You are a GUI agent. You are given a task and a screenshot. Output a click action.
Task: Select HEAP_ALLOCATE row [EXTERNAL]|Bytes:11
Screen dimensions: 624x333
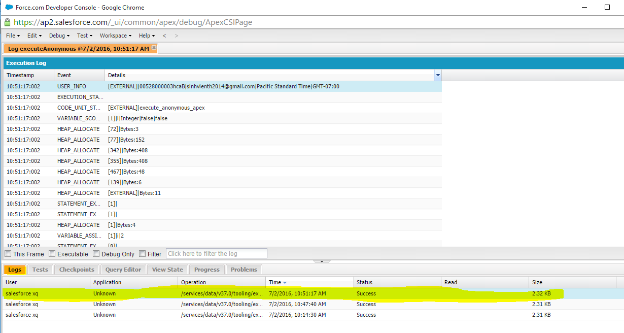223,193
